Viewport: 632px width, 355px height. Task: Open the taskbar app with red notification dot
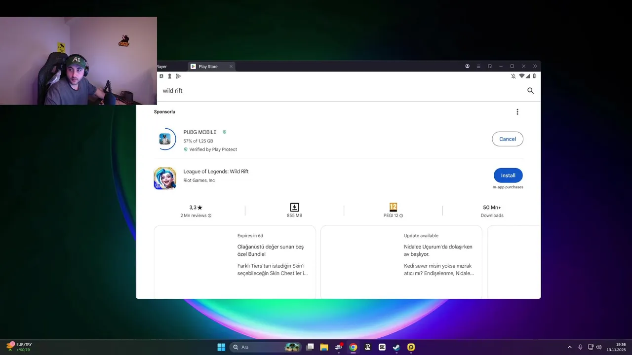(x=339, y=347)
